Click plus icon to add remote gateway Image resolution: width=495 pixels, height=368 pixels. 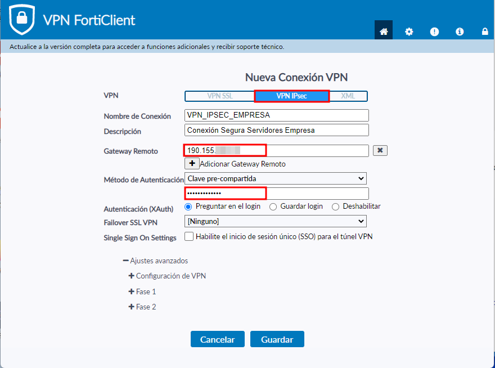[192, 163]
